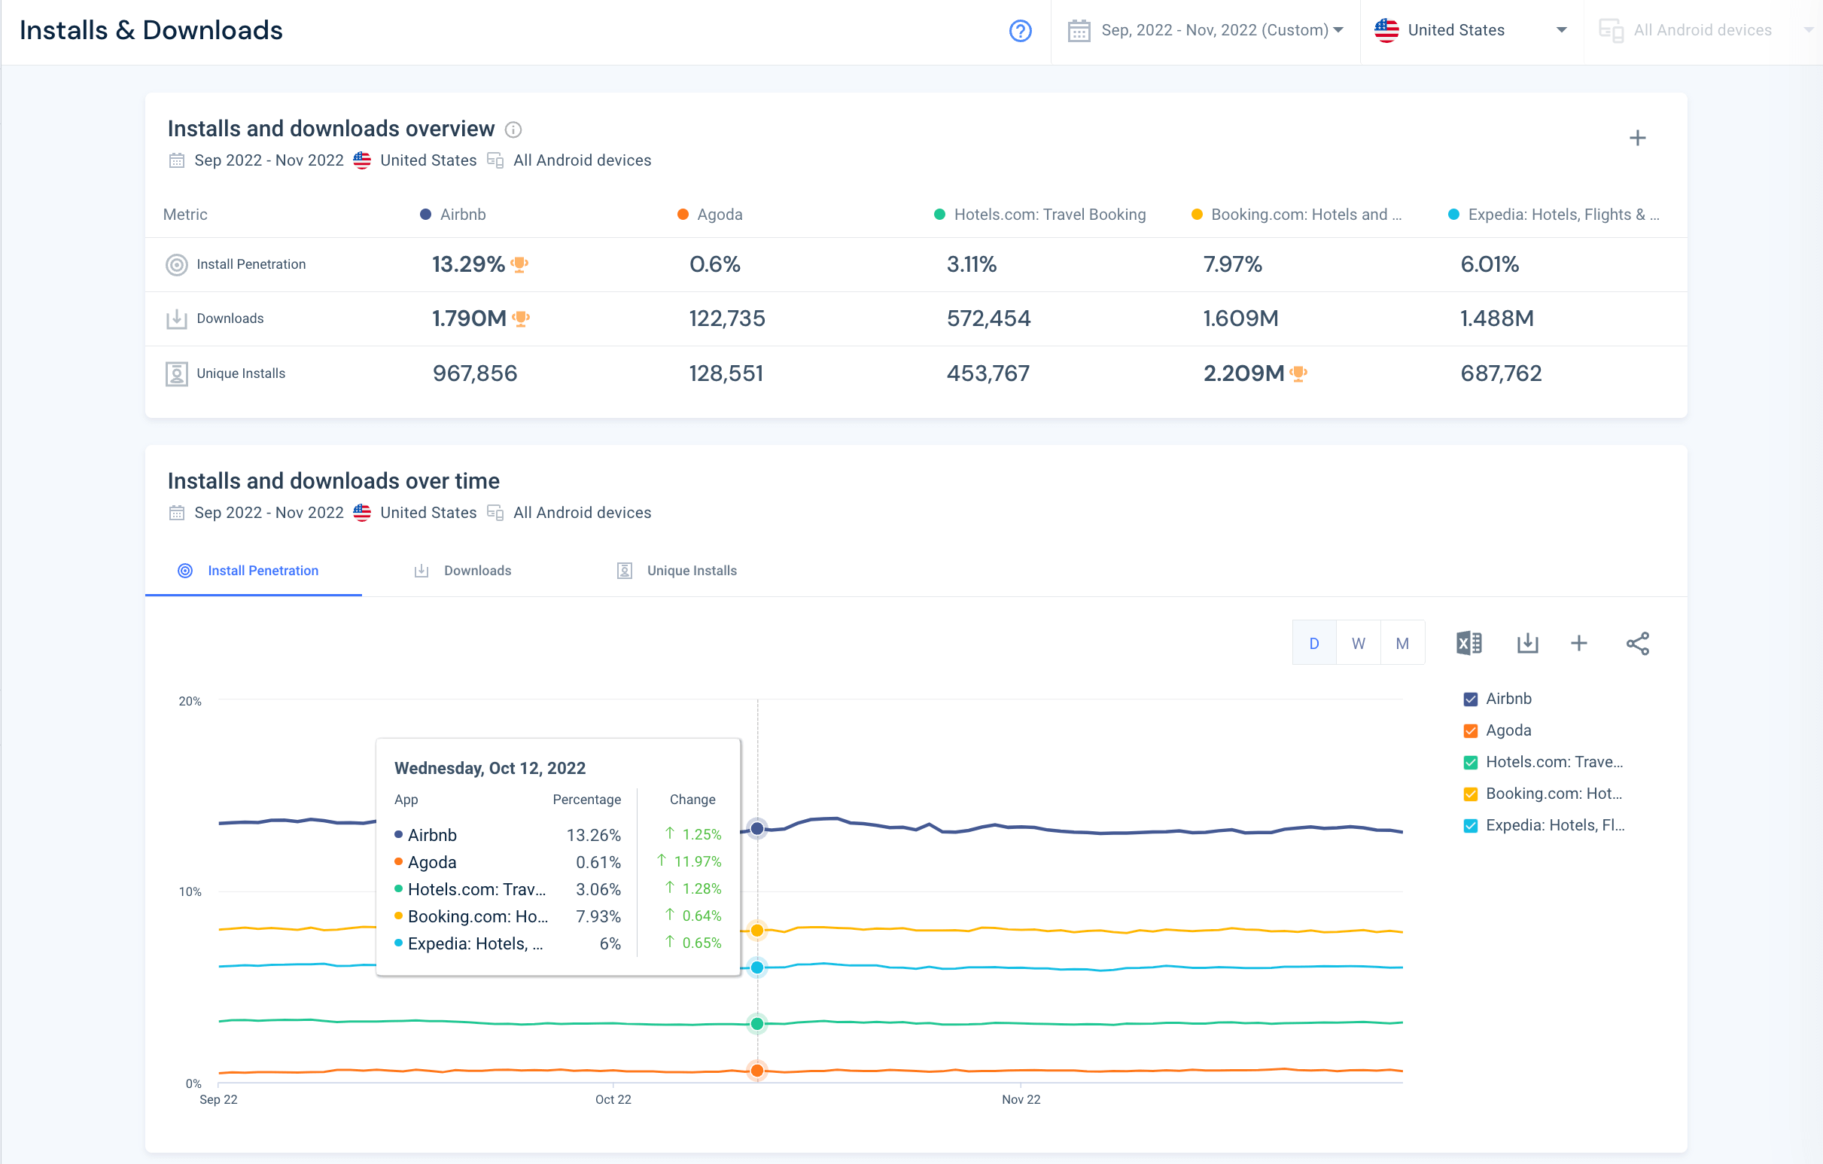
Task: Switch to weekly view W button
Action: [x=1358, y=643]
